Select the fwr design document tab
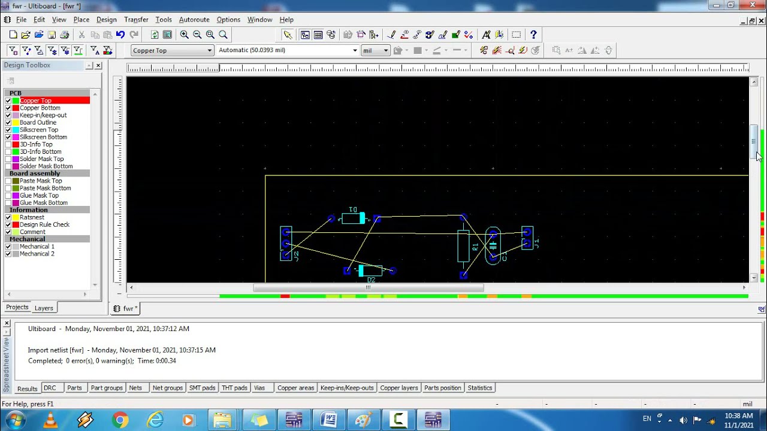Image resolution: width=767 pixels, height=431 pixels. [126, 308]
